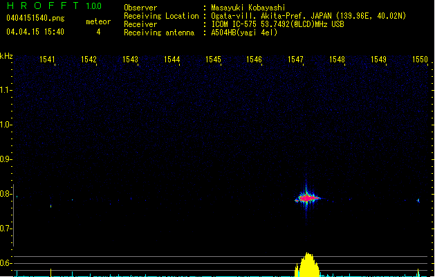Click the observer name Masayuki Kobayashi

[x=250, y=8]
